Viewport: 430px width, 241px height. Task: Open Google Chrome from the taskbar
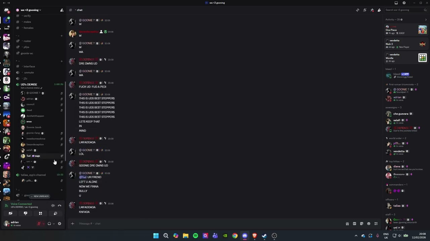(x=235, y=236)
